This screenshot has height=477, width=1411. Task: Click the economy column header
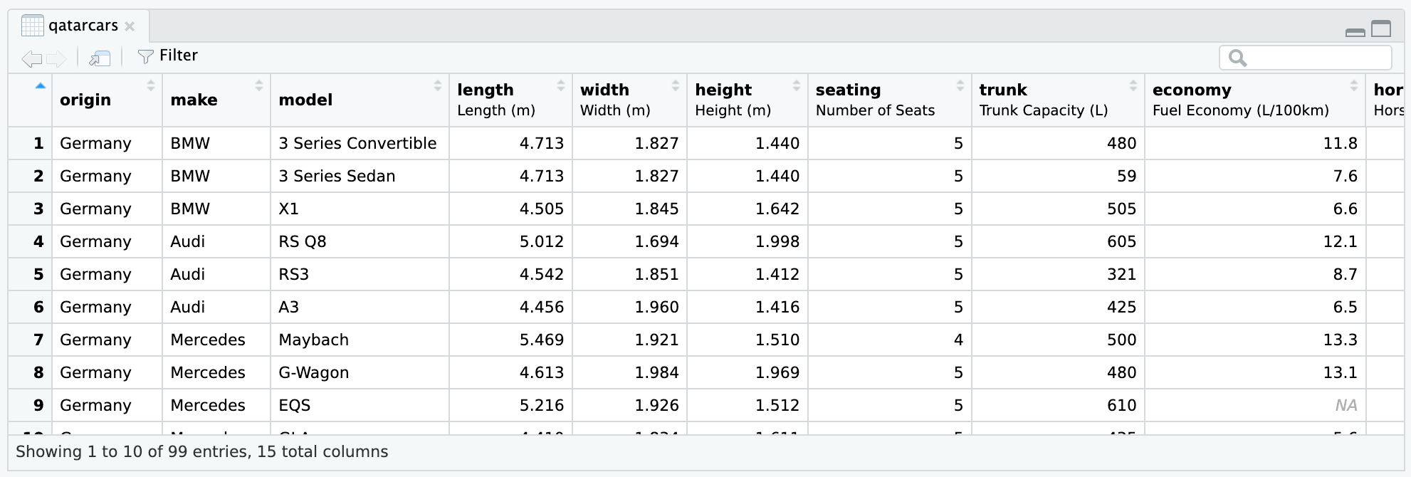tap(1240, 99)
